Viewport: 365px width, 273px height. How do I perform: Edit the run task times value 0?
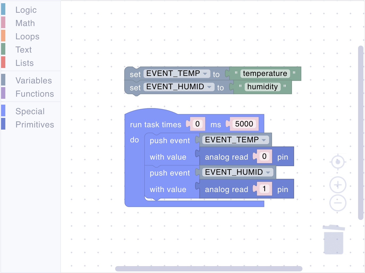point(197,124)
